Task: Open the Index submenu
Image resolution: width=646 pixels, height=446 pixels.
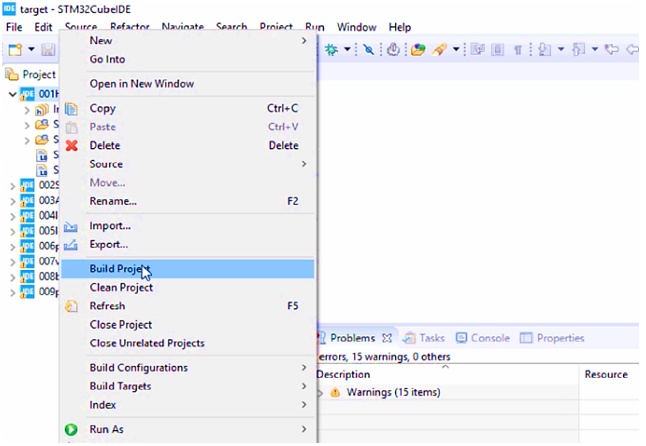Action: coord(188,405)
